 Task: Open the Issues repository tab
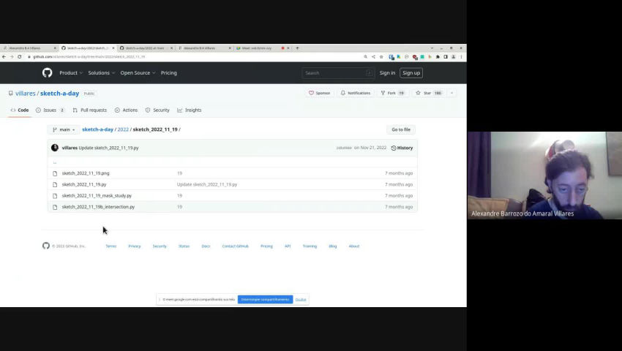point(50,110)
